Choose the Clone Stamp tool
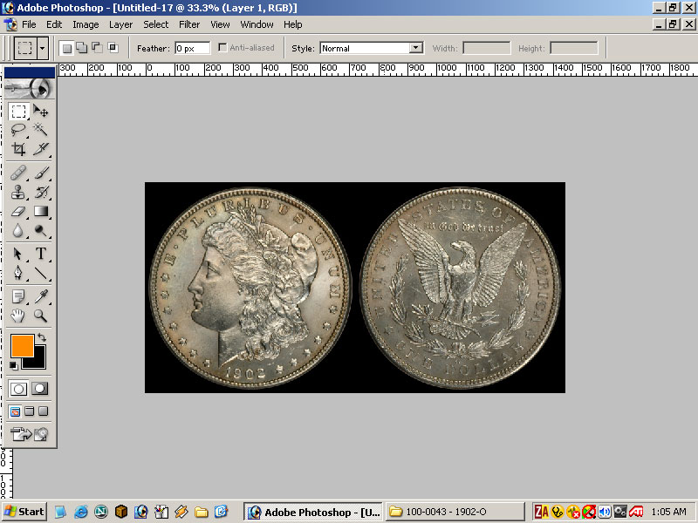The width and height of the screenshot is (698, 523). (18, 192)
